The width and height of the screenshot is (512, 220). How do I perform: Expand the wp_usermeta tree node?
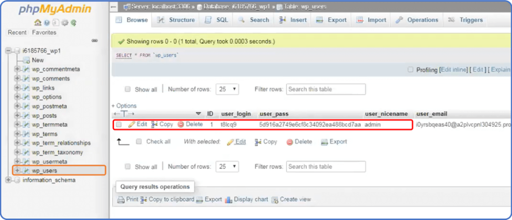[17, 161]
